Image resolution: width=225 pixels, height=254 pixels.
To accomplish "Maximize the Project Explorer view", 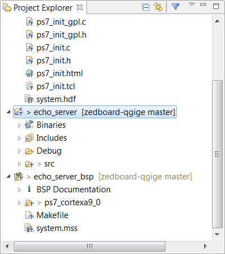I will pyautogui.click(x=216, y=6).
